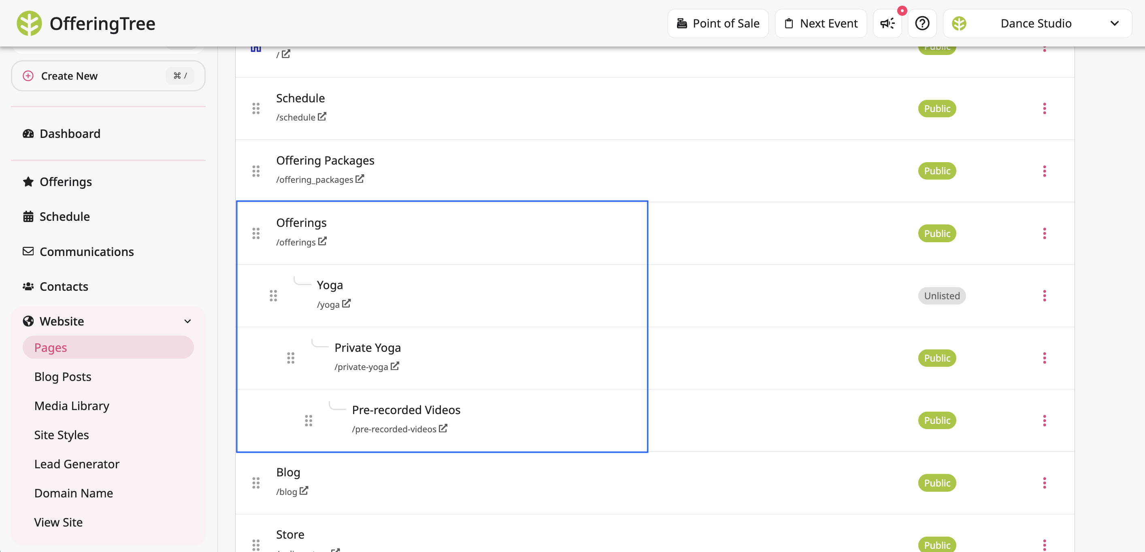Viewport: 1145px width, 552px height.
Task: Open the three-dot menu for Blog page
Action: [1045, 483]
